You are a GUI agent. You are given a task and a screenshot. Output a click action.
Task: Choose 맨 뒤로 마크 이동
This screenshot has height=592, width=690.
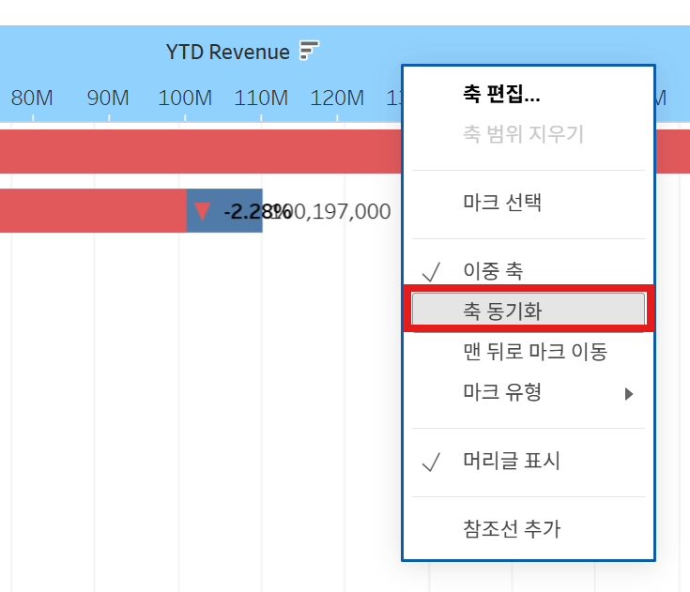coord(535,352)
